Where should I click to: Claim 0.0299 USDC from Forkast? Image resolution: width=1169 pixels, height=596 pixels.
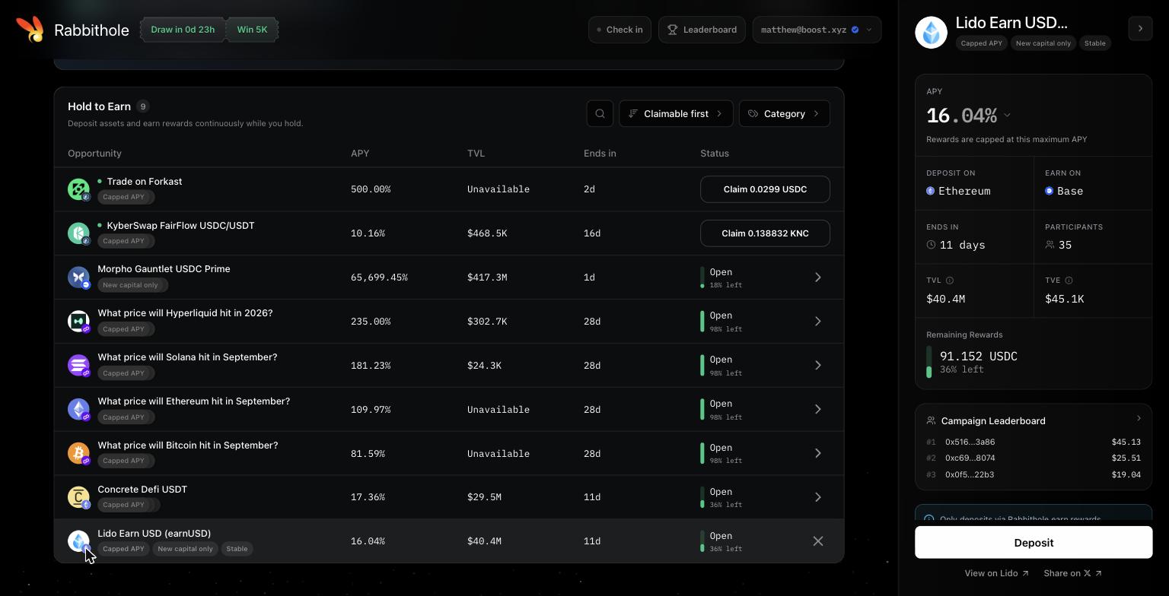click(x=765, y=189)
